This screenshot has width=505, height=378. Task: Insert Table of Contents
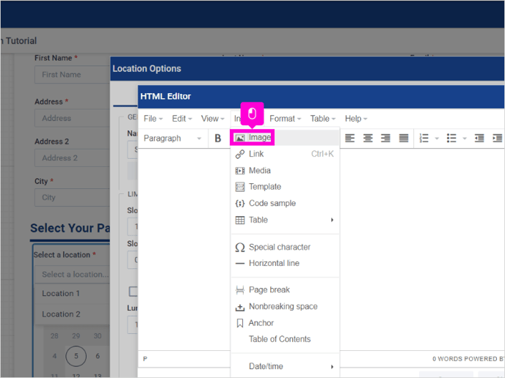point(285,339)
